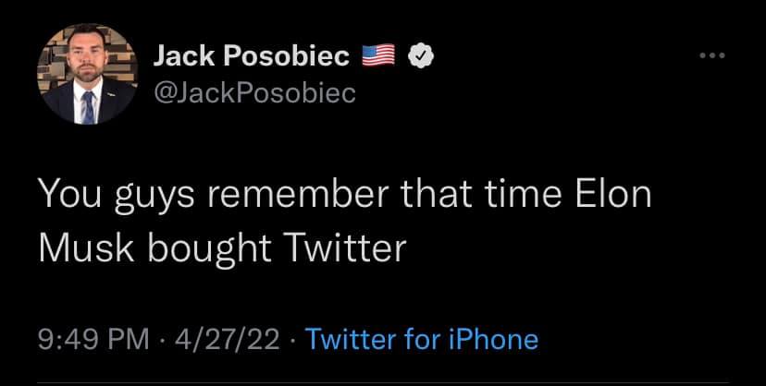This screenshot has height=386, width=766.
Task: Click the American flag emoji beside name
Action: coord(377,57)
